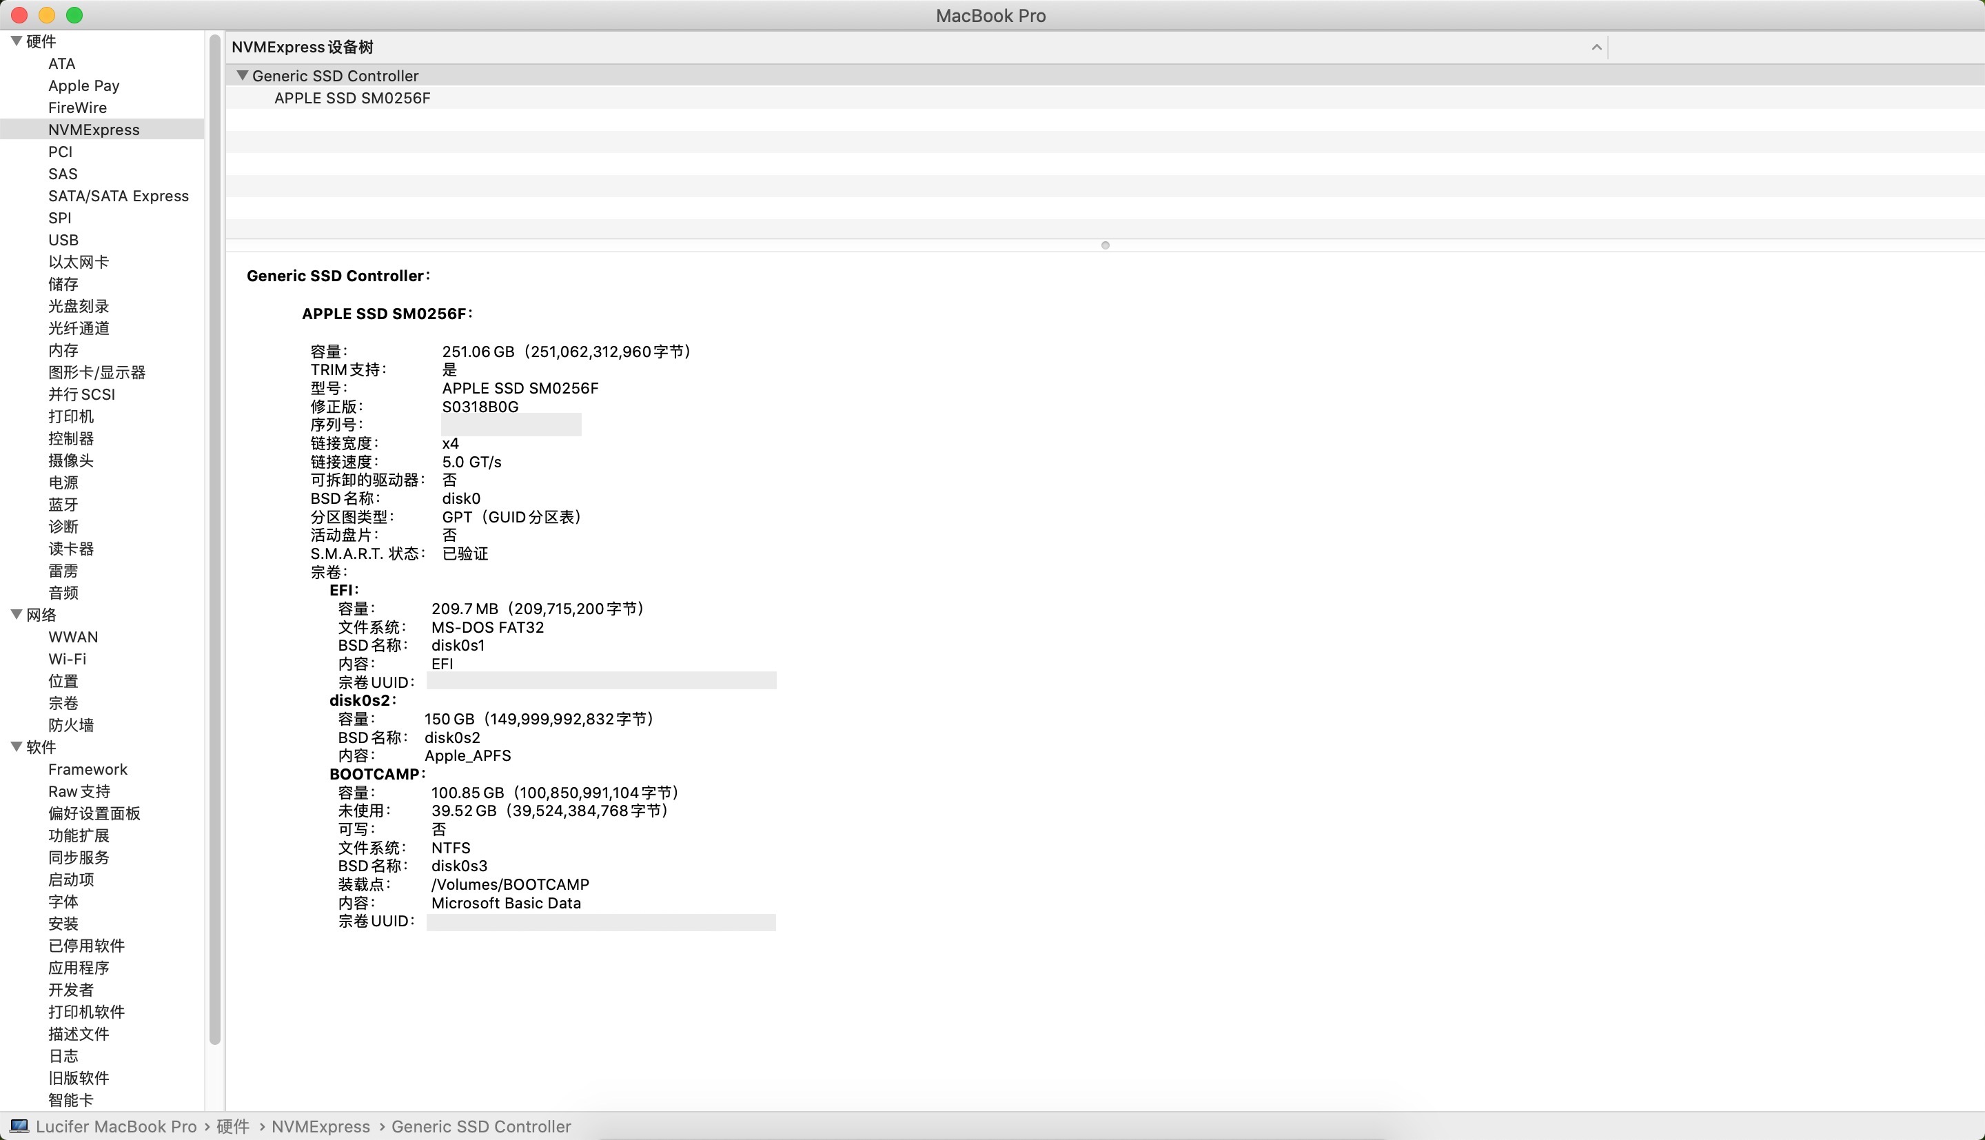Collapse Generic SSD Controller disclosure triangle
The height and width of the screenshot is (1140, 1985).
pyautogui.click(x=243, y=76)
